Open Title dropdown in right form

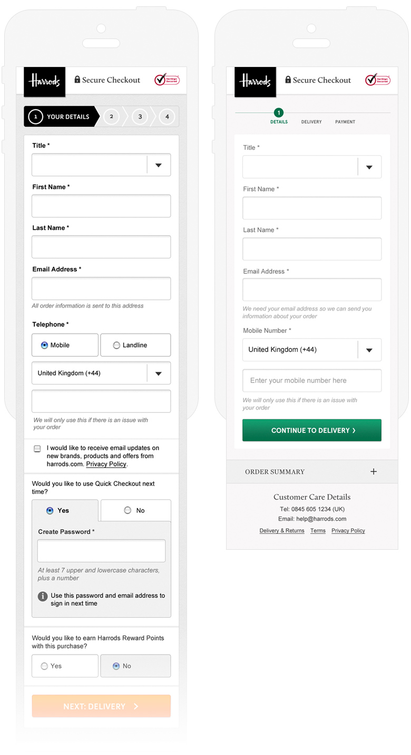tap(312, 167)
